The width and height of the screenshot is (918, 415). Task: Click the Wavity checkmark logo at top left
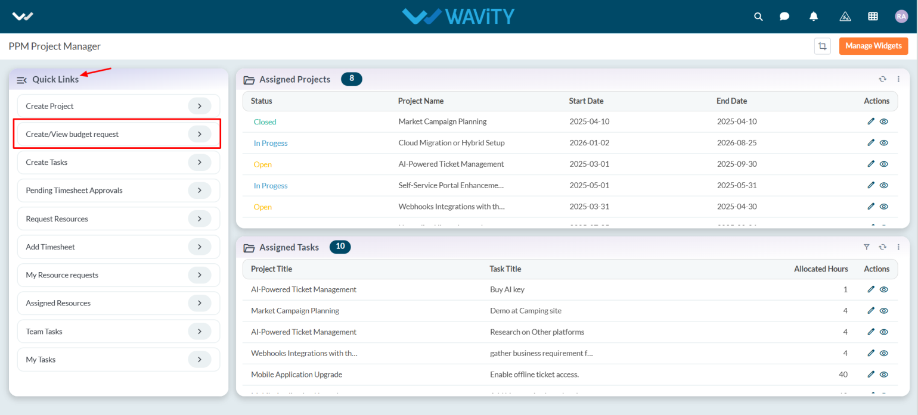point(23,16)
